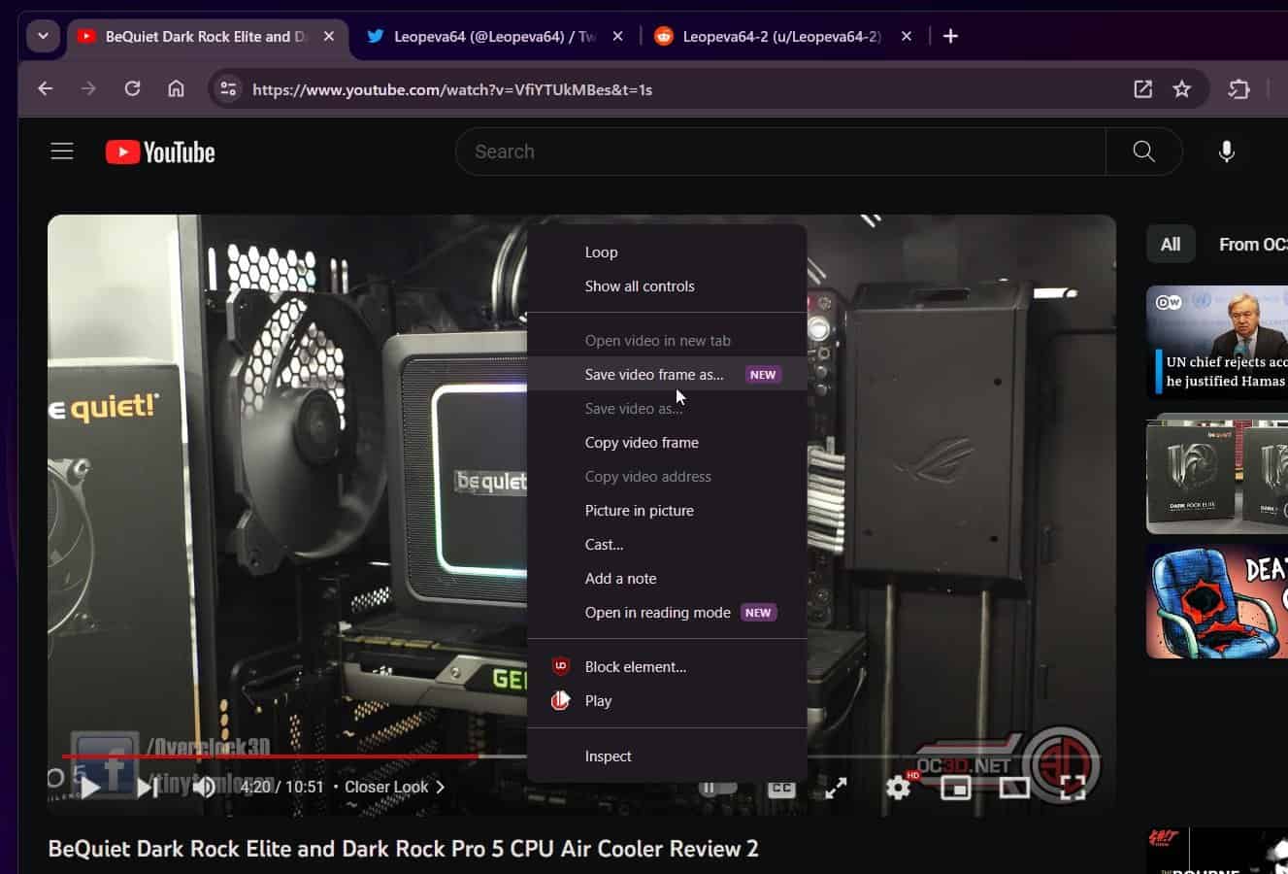Expand the Closer Look chapter chevron
Image resolution: width=1288 pixels, height=874 pixels.
pos(441,787)
